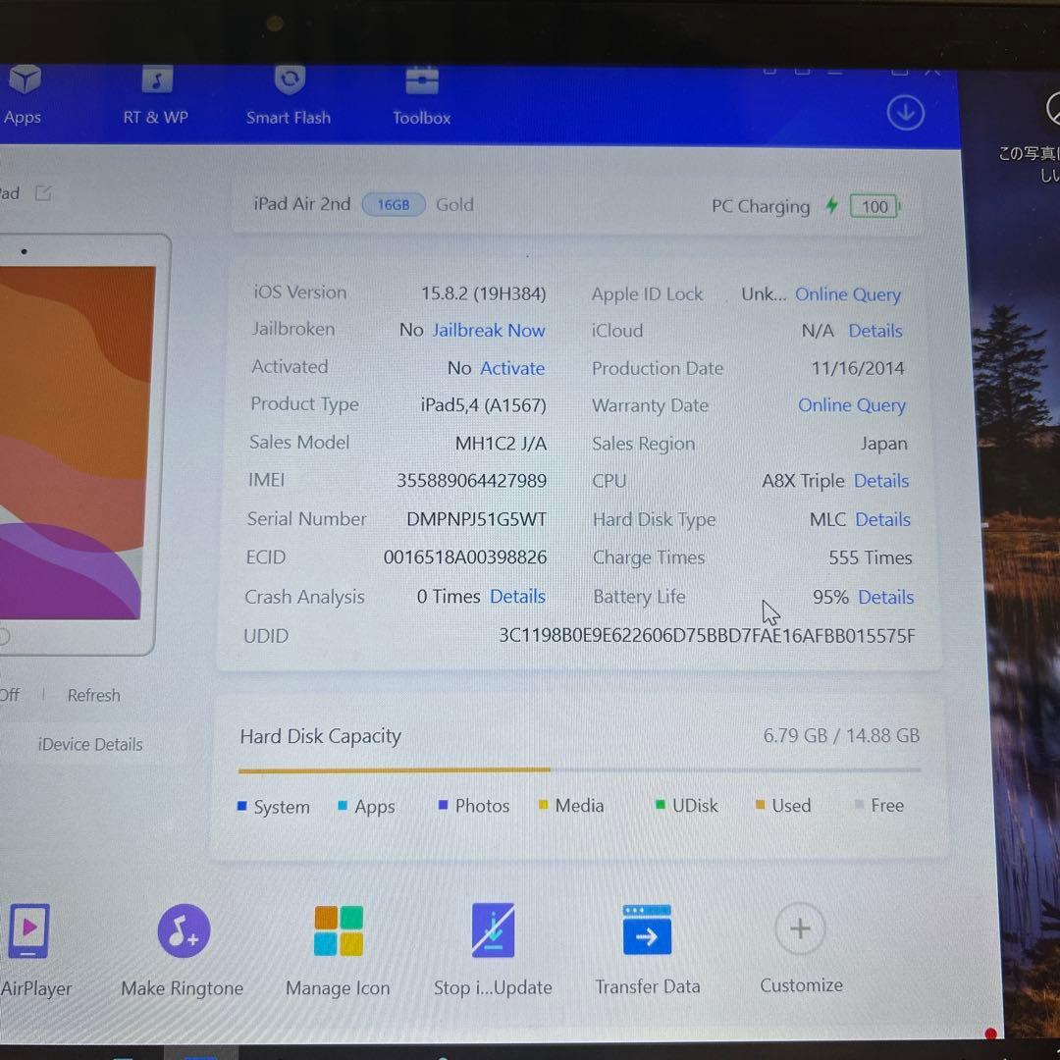Open the Manage Icon tool
The image size is (1060, 1060).
click(338, 947)
